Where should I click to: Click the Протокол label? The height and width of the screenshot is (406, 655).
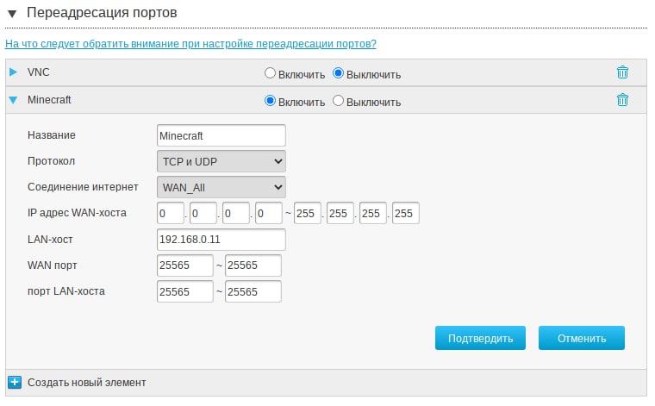[x=52, y=161]
